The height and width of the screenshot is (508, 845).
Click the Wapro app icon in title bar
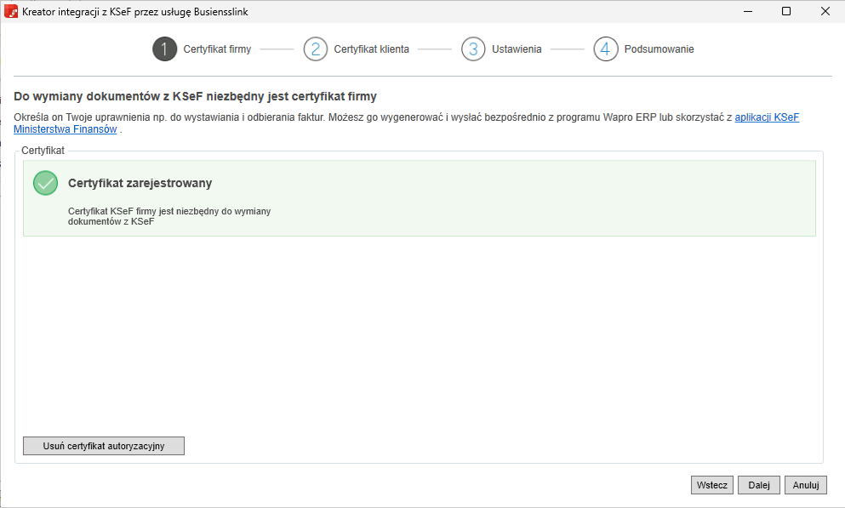click(11, 12)
